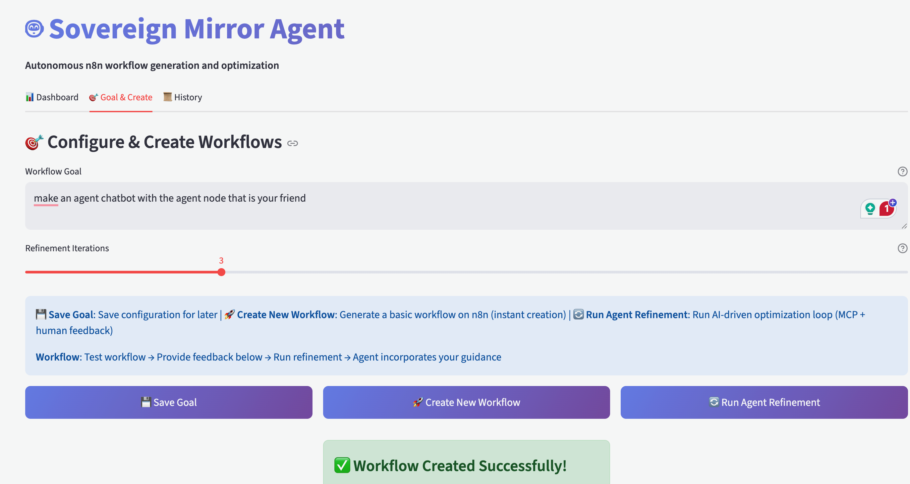The width and height of the screenshot is (910, 484).
Task: Click the blue plus badge on extension widget
Action: 893,203
